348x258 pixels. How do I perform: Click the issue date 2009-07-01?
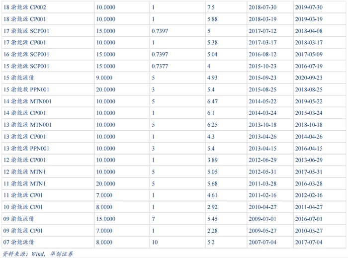click(x=262, y=219)
